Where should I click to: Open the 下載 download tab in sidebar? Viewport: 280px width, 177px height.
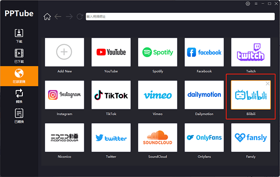(19, 36)
